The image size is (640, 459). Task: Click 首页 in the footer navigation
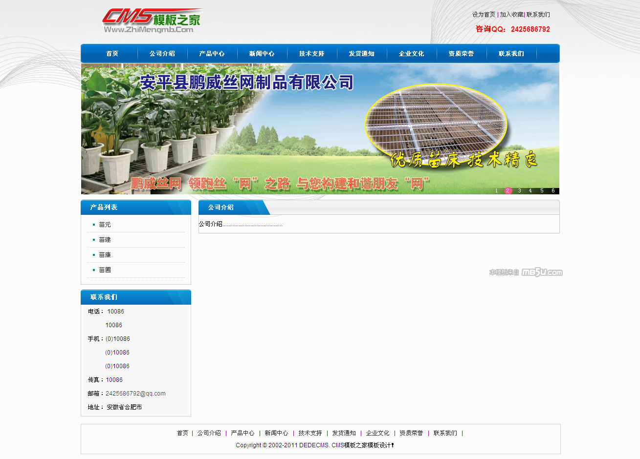tap(182, 433)
